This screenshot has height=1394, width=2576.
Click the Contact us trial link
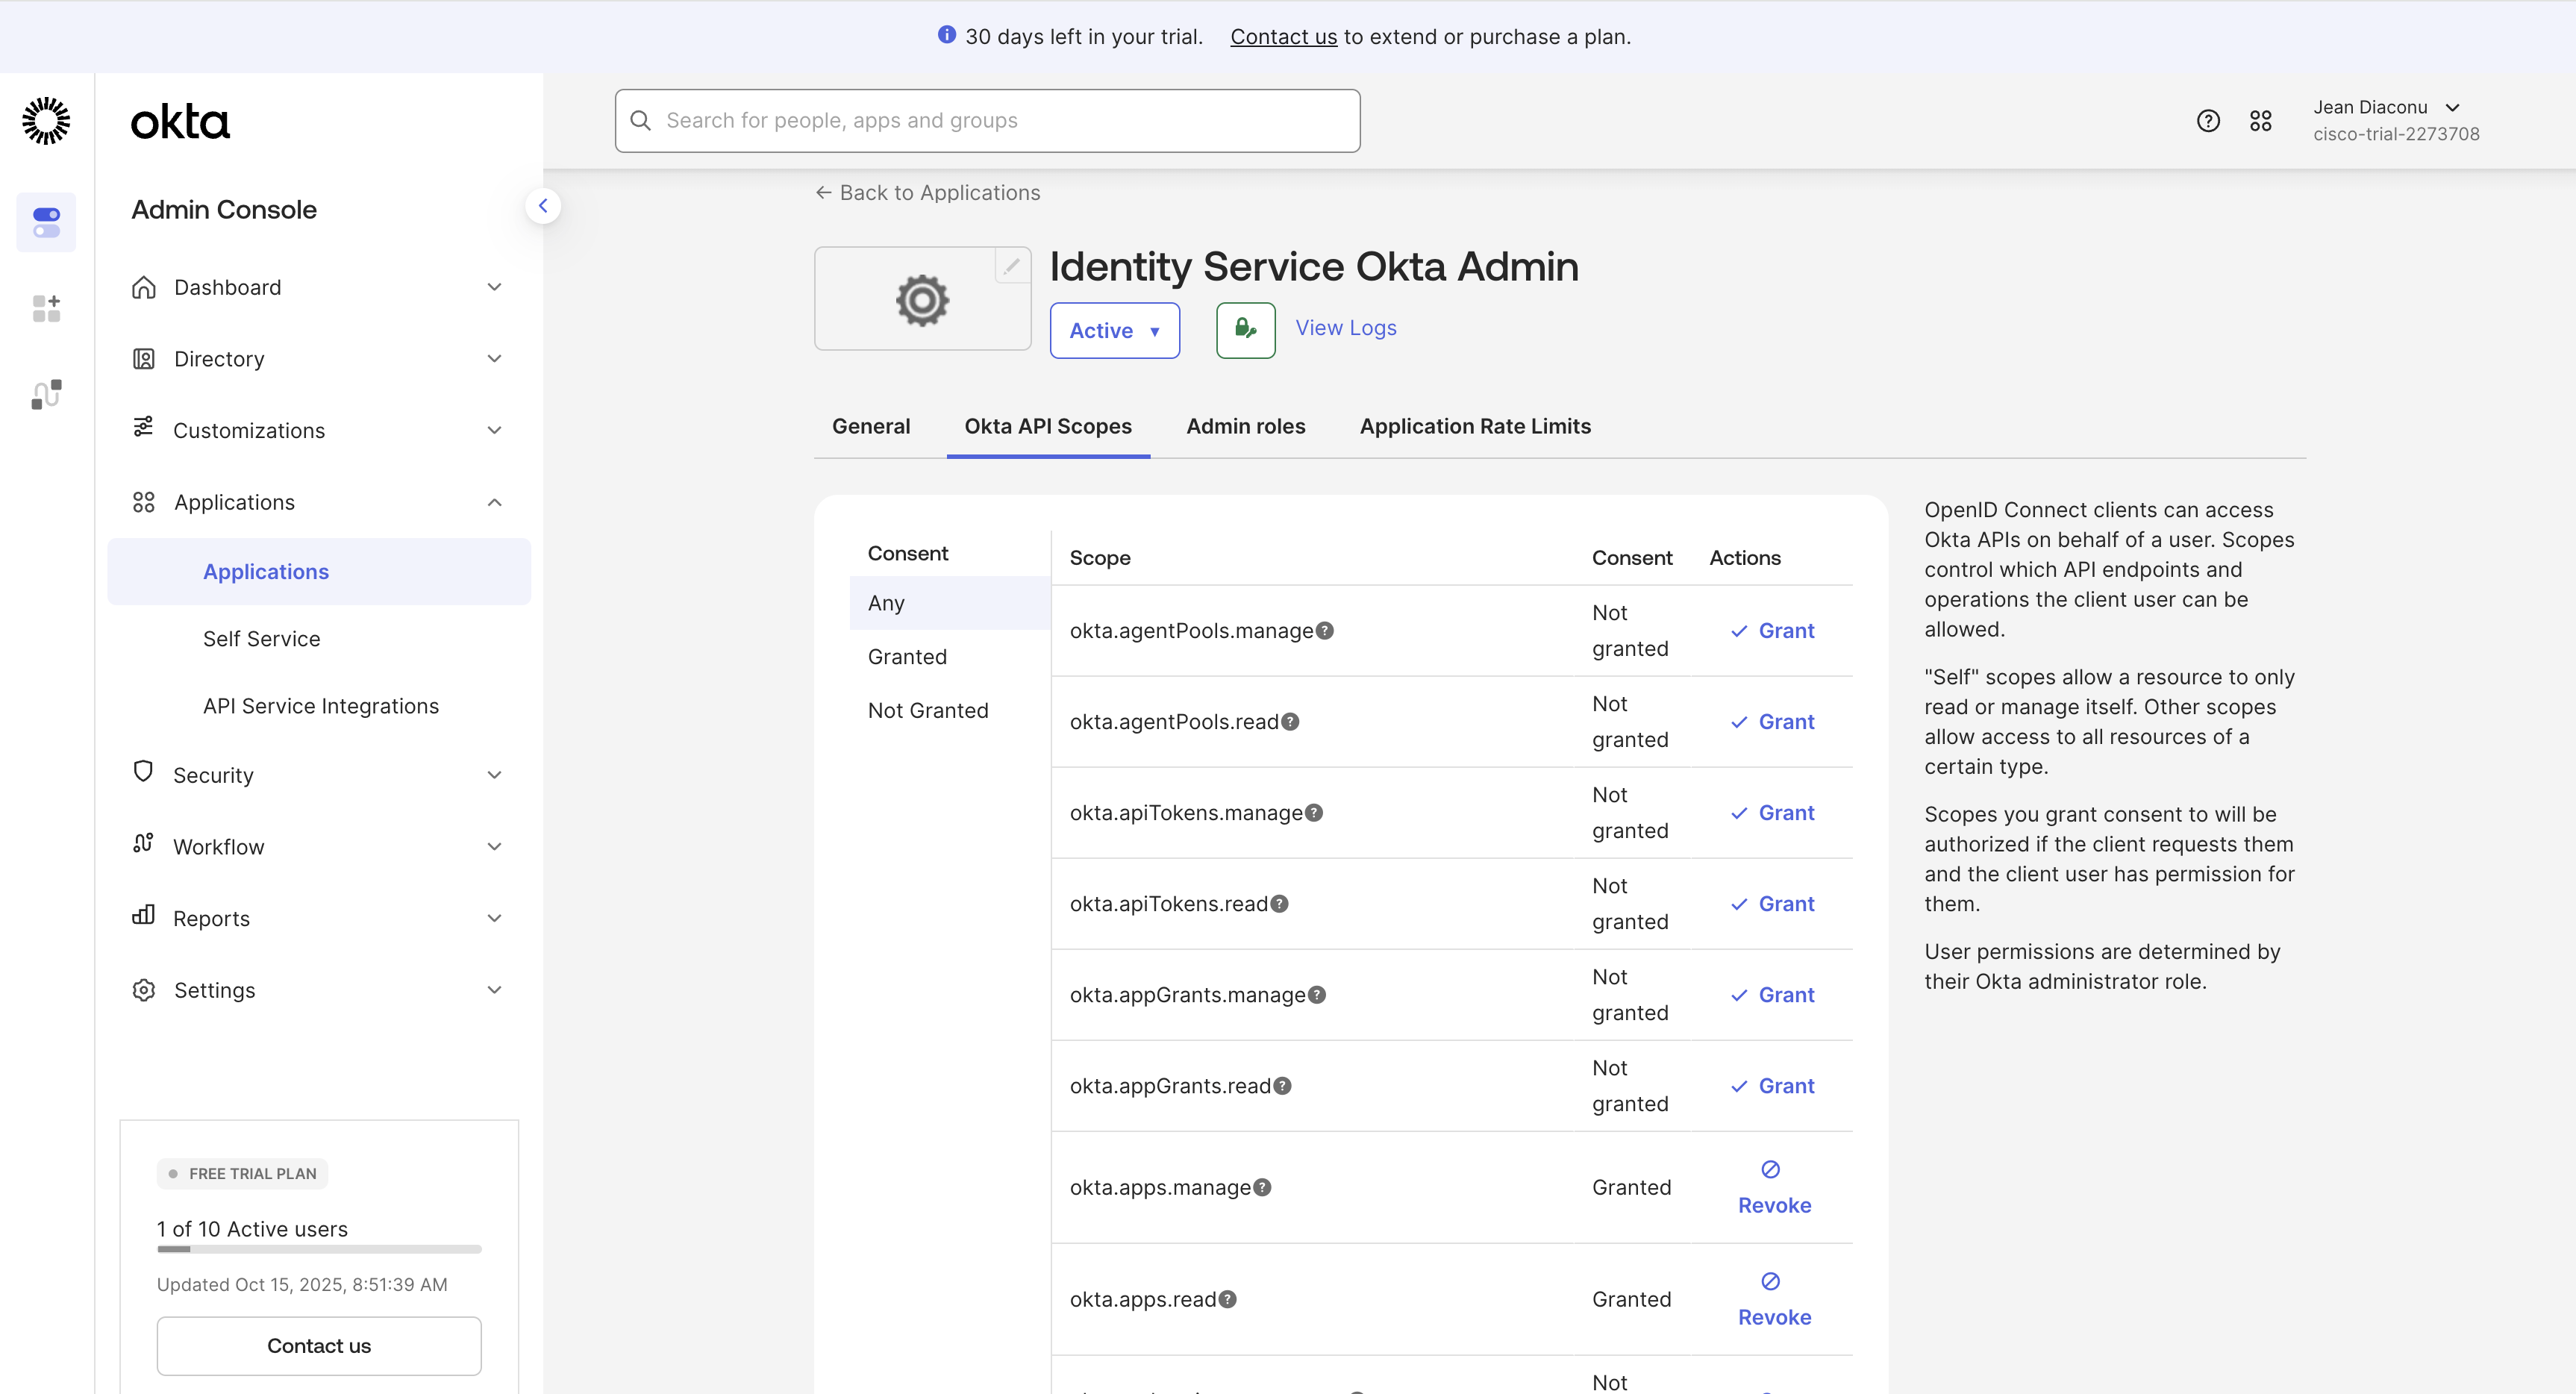[1283, 36]
